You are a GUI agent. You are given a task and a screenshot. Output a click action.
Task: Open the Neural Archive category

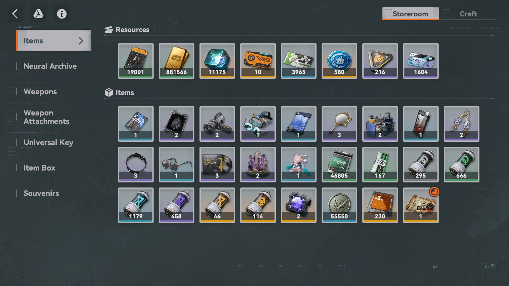(x=50, y=66)
